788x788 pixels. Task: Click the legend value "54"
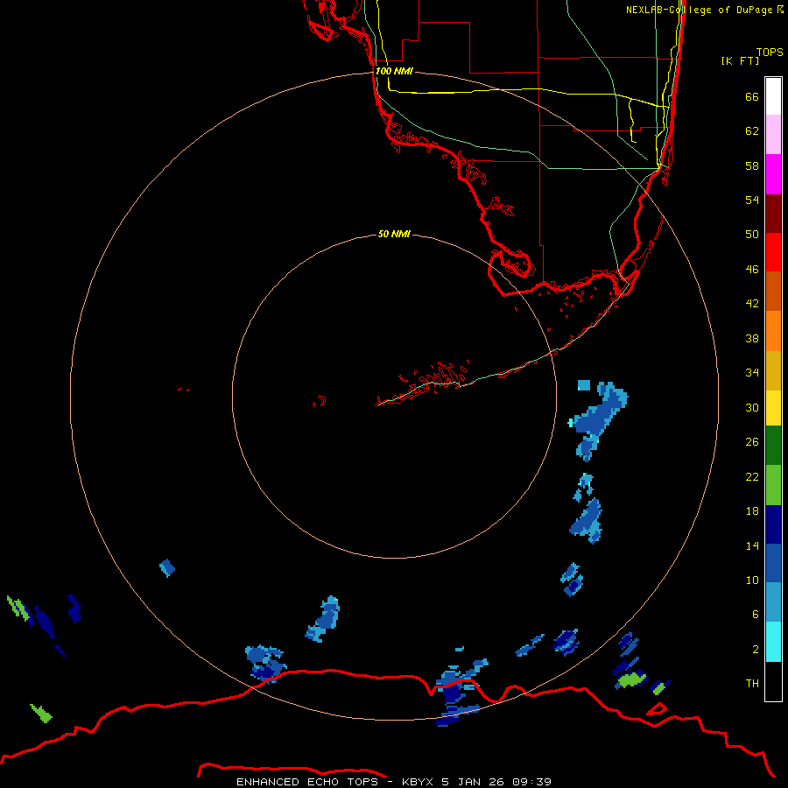coord(752,200)
